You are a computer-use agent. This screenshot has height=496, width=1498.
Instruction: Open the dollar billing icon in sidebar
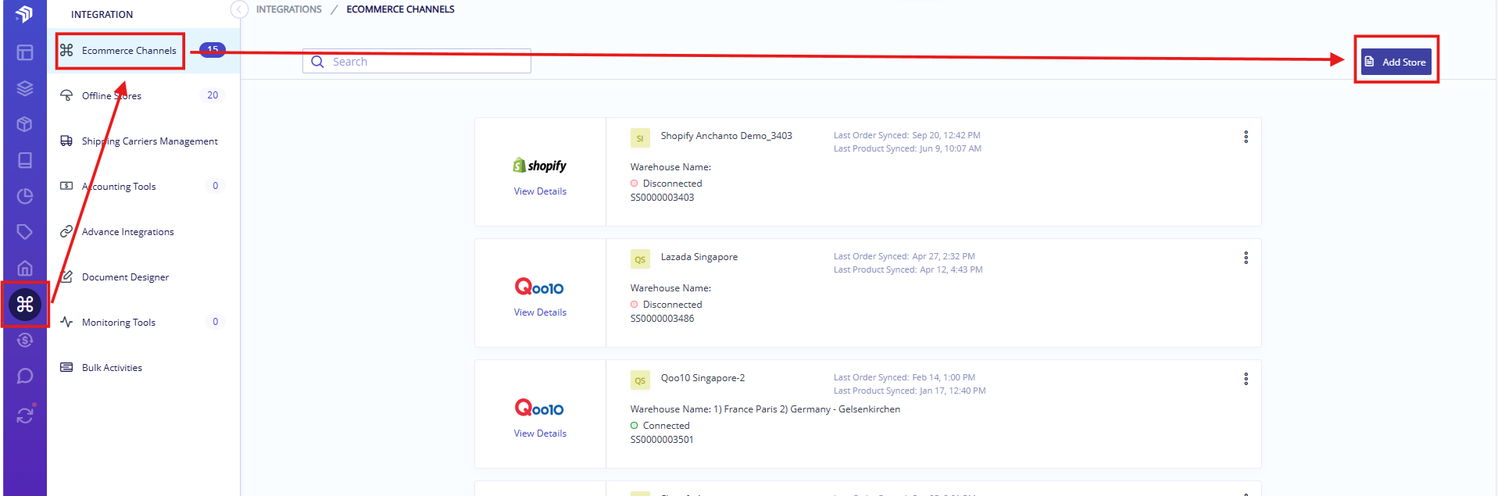tap(25, 340)
